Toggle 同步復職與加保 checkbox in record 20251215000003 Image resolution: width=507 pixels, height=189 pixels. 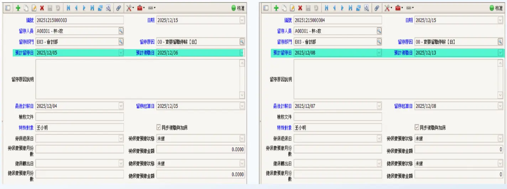pos(159,128)
